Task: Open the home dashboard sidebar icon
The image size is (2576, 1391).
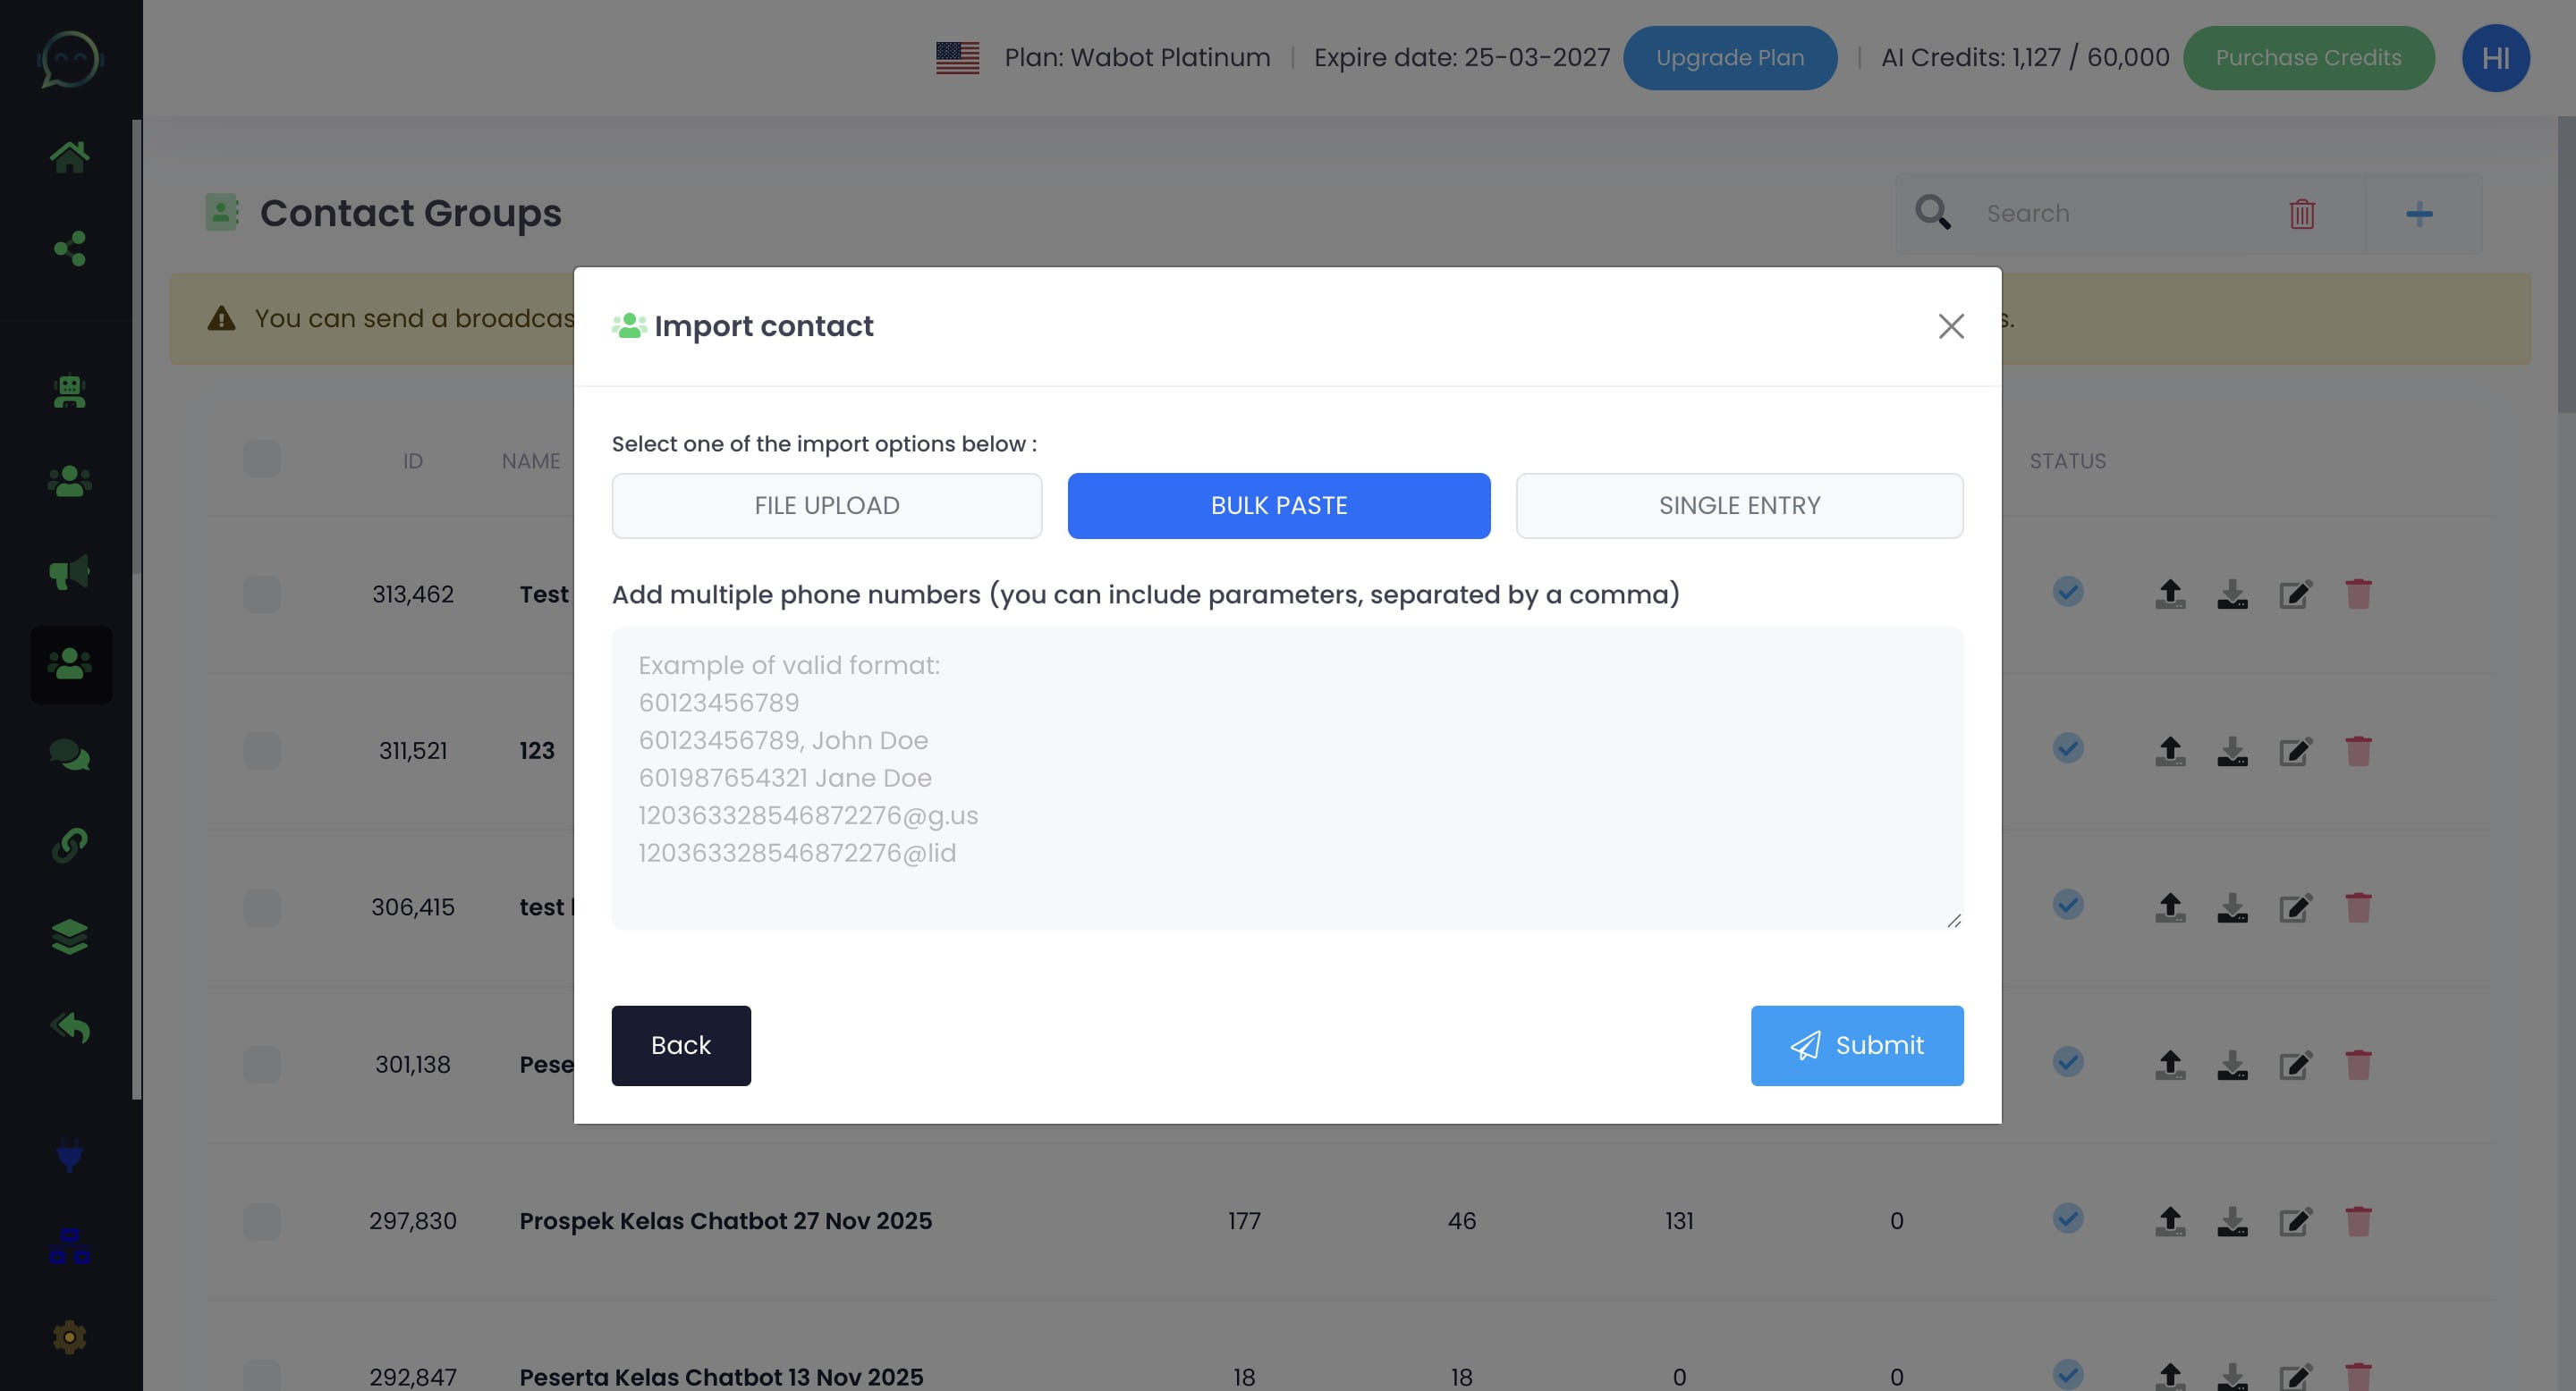Action: coord(69,156)
